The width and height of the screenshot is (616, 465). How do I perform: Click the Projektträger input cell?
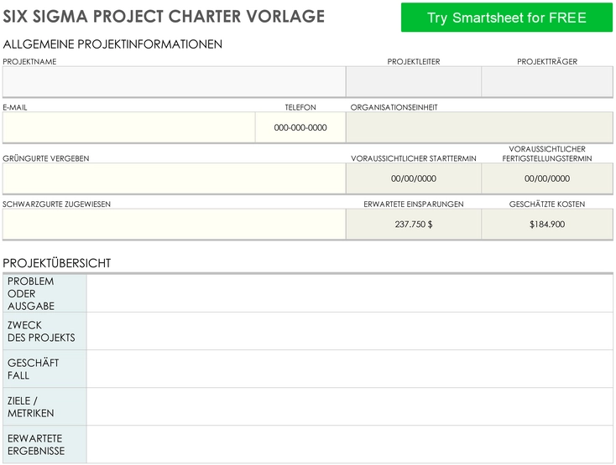(547, 81)
